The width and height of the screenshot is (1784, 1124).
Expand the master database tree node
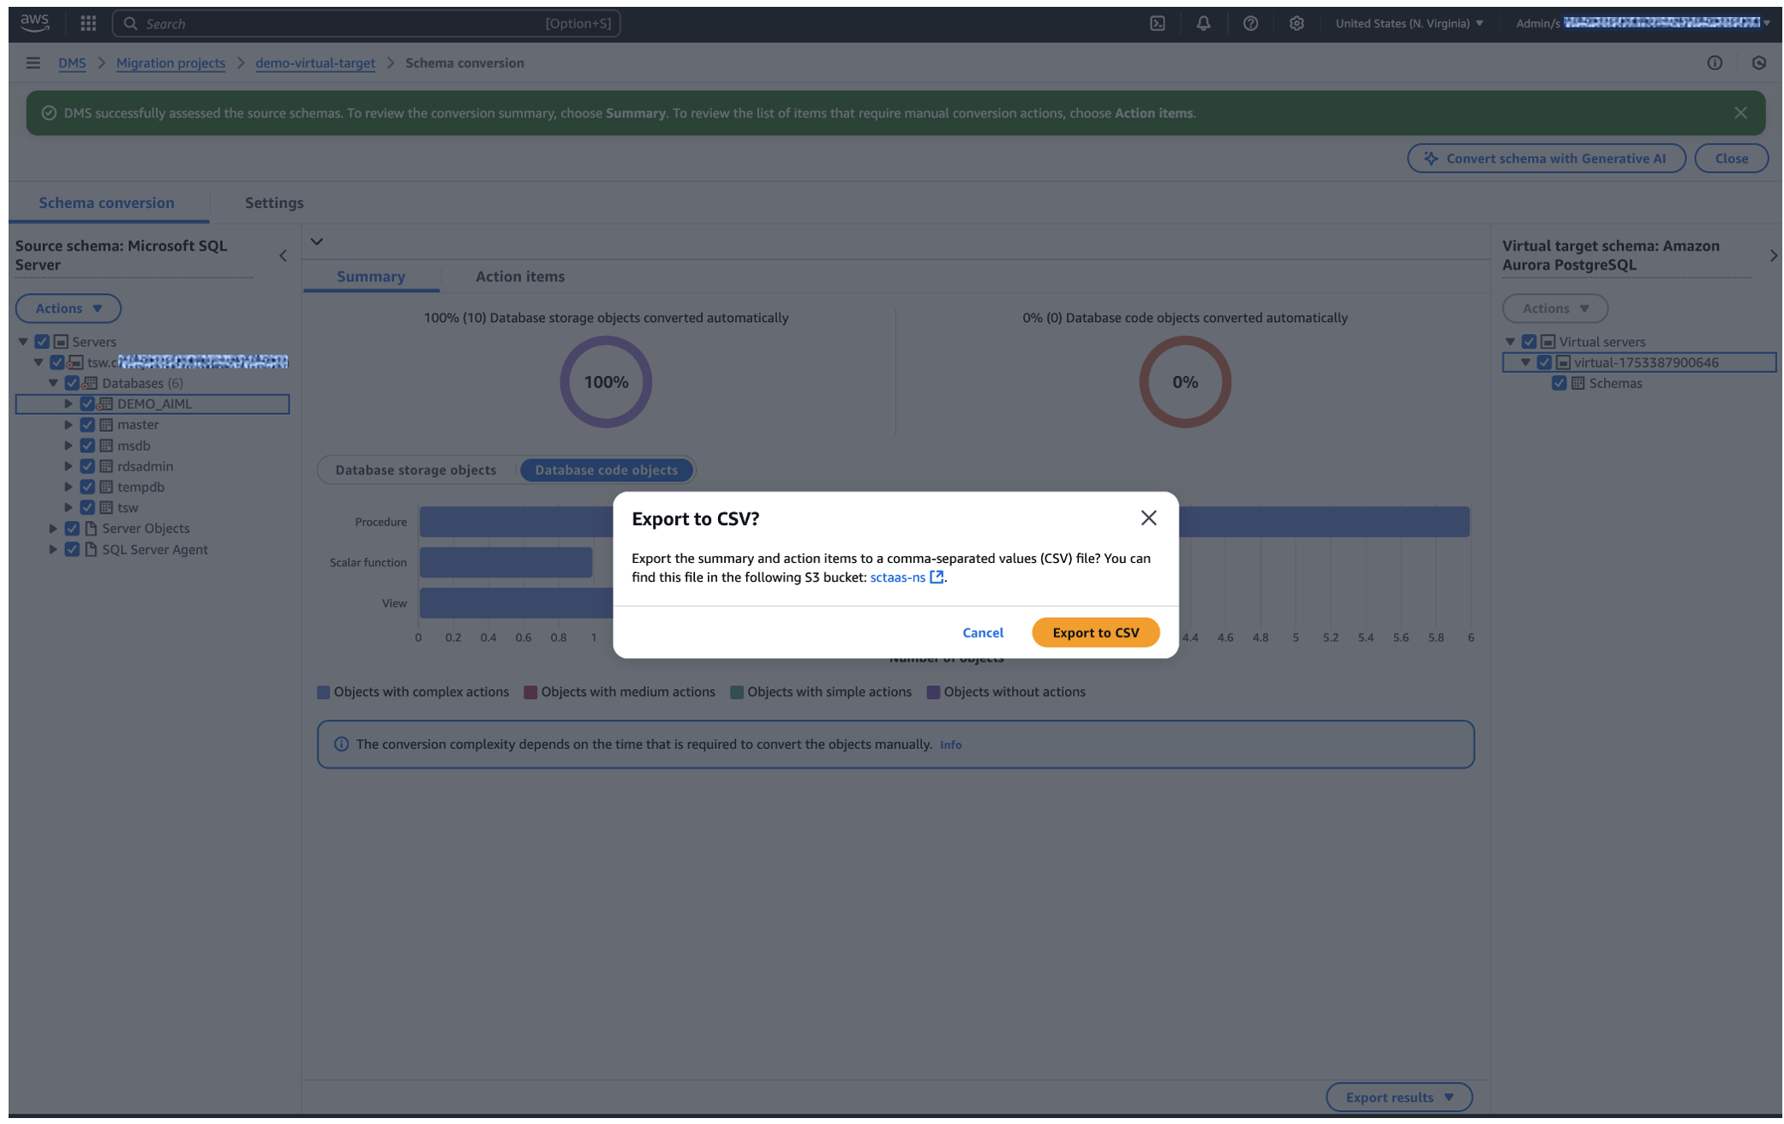(x=69, y=424)
